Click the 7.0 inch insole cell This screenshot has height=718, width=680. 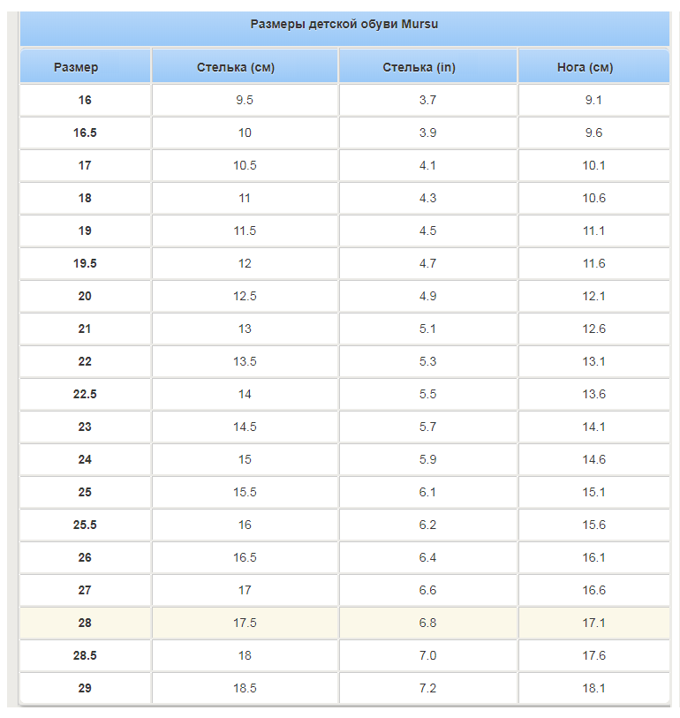pos(427,655)
